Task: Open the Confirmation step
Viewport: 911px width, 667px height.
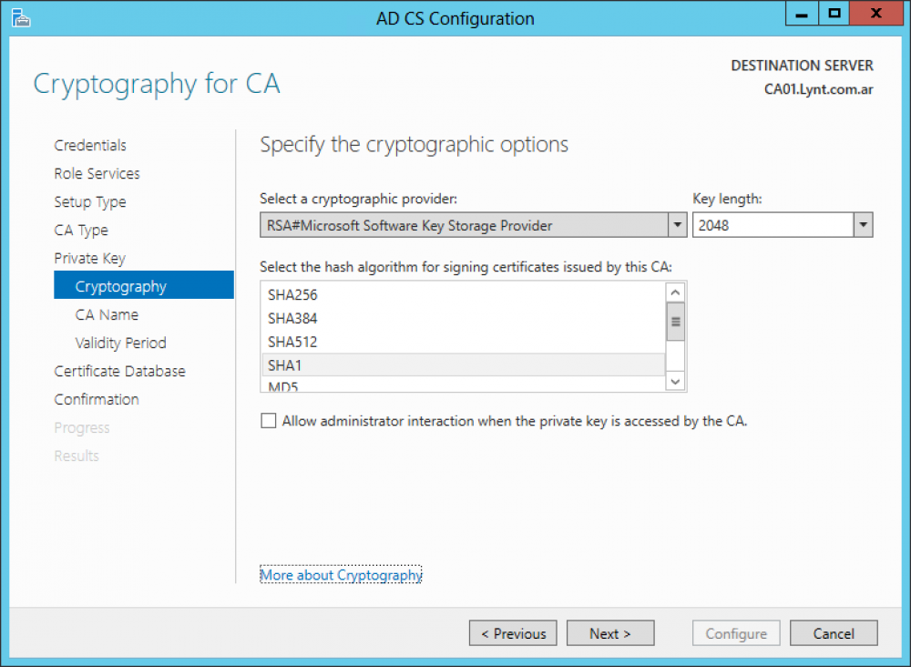Action: [97, 399]
